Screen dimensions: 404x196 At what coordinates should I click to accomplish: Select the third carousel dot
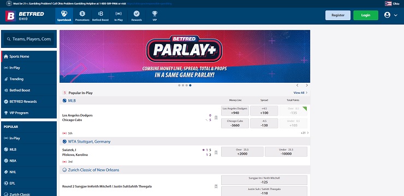tap(187, 85)
